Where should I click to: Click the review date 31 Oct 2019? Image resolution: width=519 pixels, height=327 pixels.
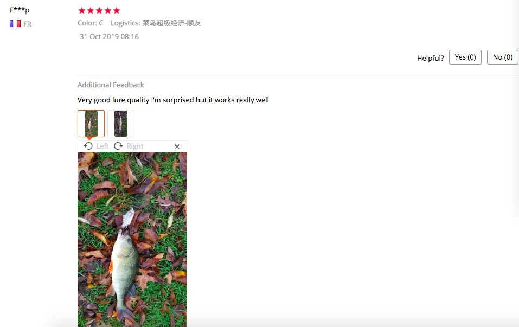(x=109, y=36)
